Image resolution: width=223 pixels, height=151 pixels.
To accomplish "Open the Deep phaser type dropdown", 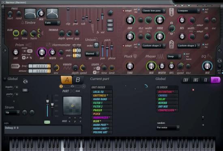I will [174, 56].
